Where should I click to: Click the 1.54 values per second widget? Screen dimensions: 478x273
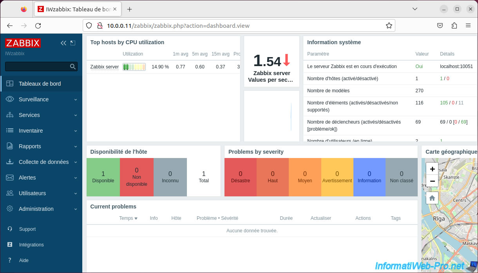point(272,61)
